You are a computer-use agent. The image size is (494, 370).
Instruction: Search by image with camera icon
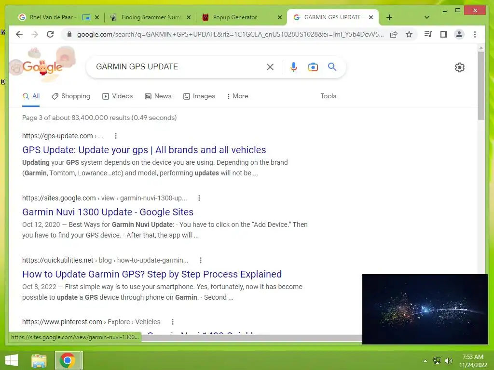[x=313, y=66]
